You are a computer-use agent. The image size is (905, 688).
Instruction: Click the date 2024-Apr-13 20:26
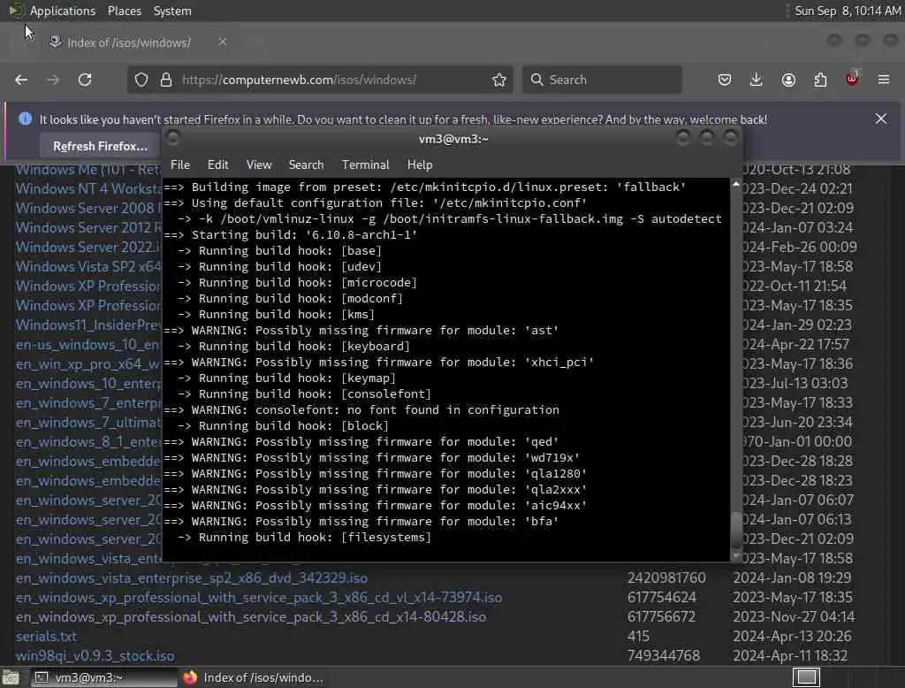(792, 636)
